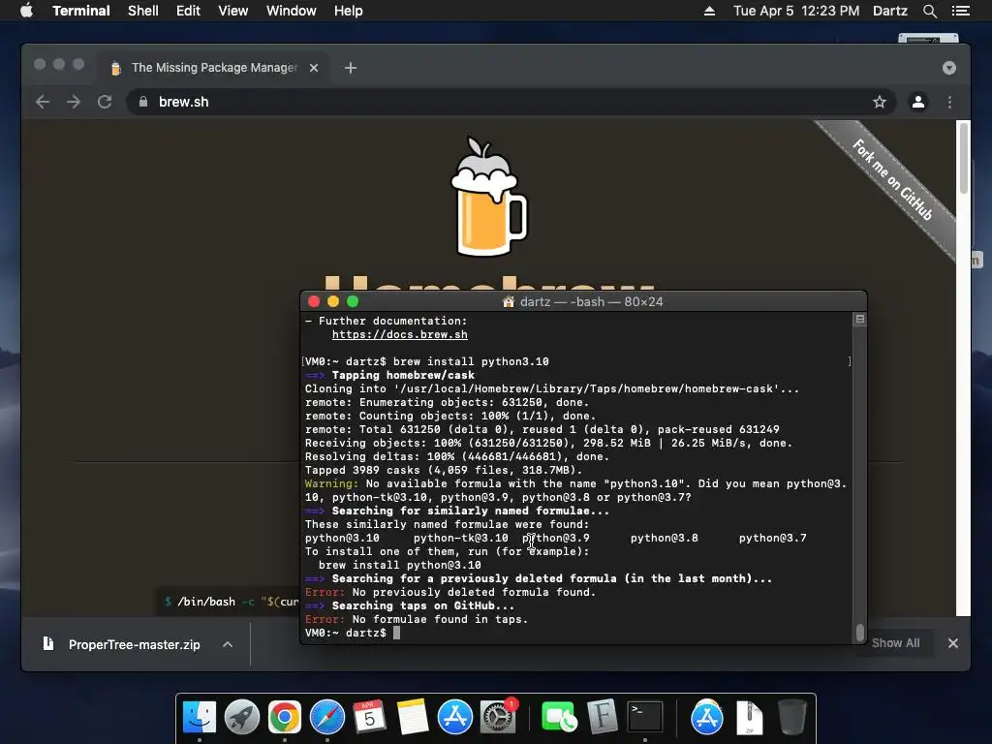Open Finder from the dock
The image size is (992, 744).
click(x=200, y=717)
